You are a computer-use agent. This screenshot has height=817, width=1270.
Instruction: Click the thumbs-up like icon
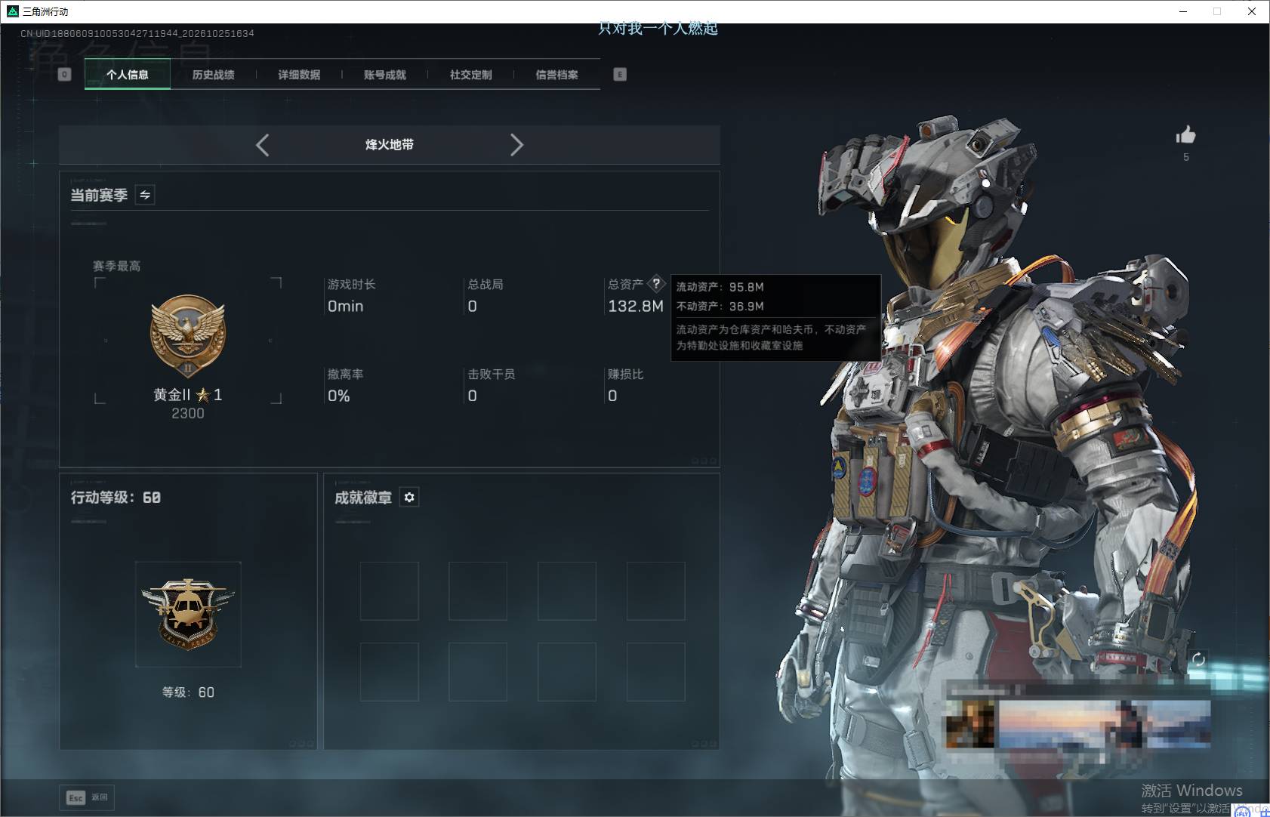1185,135
